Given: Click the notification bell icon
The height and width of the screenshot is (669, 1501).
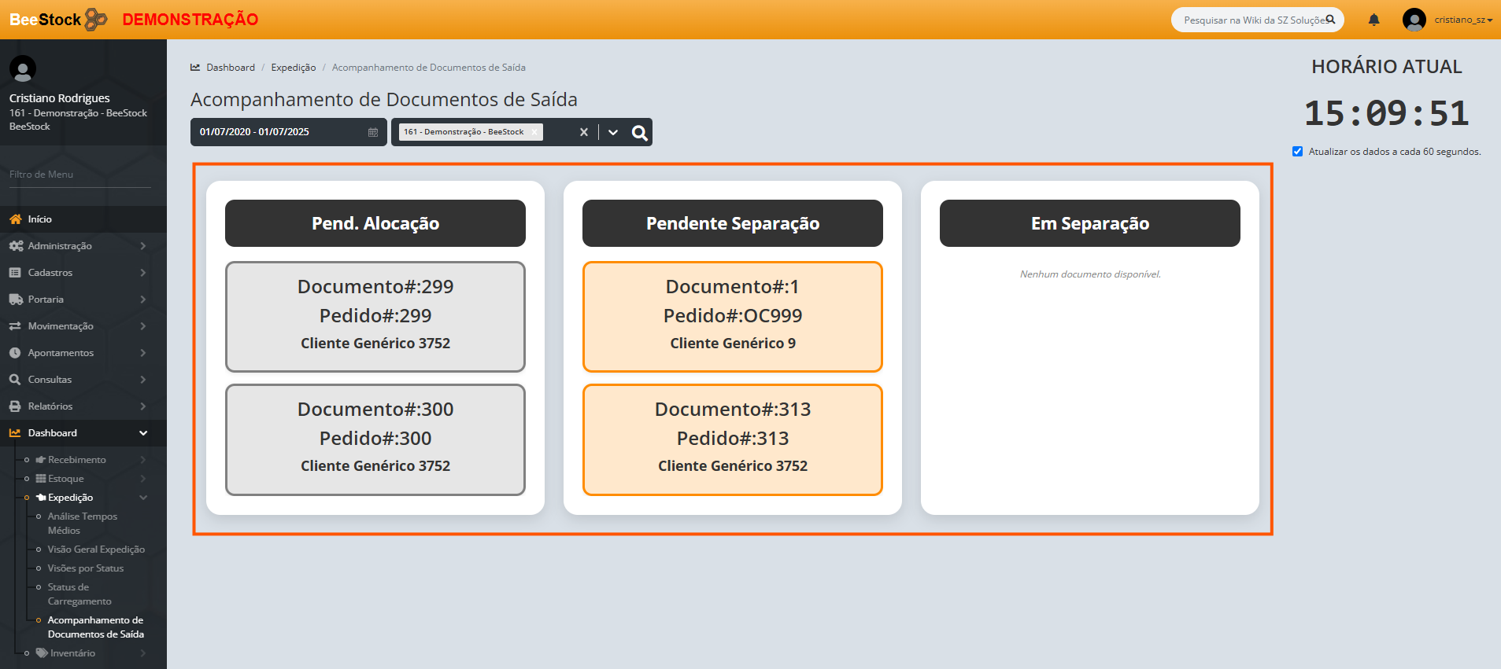Looking at the screenshot, I should tap(1373, 20).
